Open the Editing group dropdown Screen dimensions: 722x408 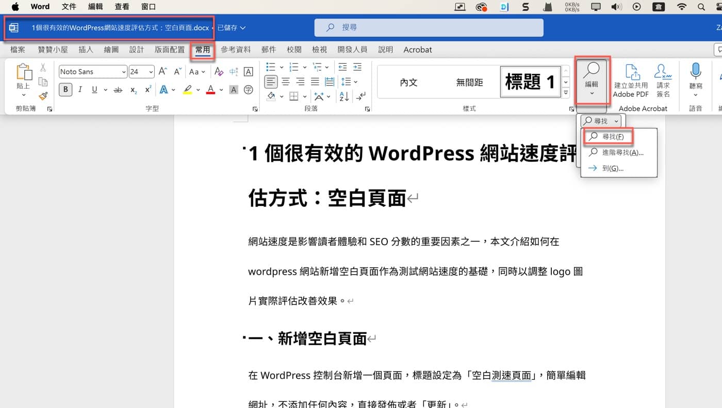pos(592,82)
